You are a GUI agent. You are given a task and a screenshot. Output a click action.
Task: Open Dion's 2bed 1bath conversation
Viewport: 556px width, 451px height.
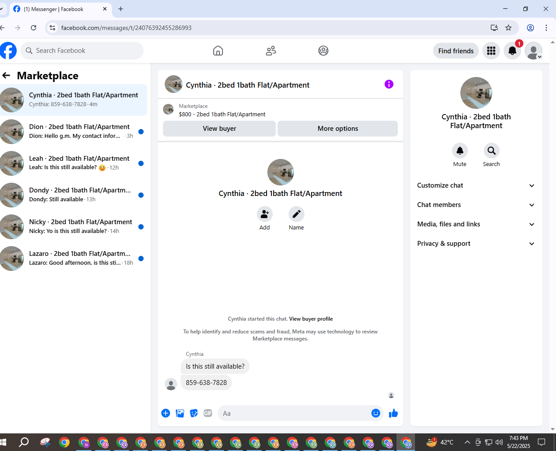point(74,132)
